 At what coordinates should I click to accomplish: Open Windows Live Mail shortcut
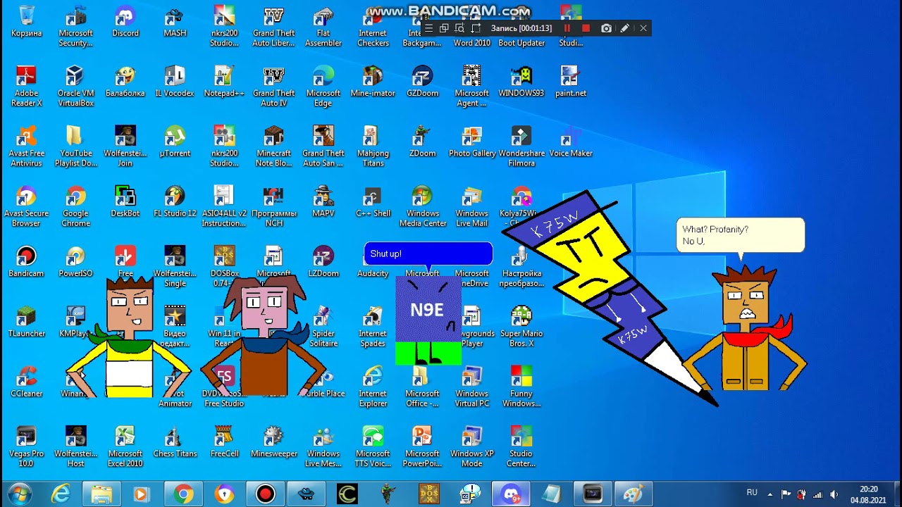coord(471,206)
